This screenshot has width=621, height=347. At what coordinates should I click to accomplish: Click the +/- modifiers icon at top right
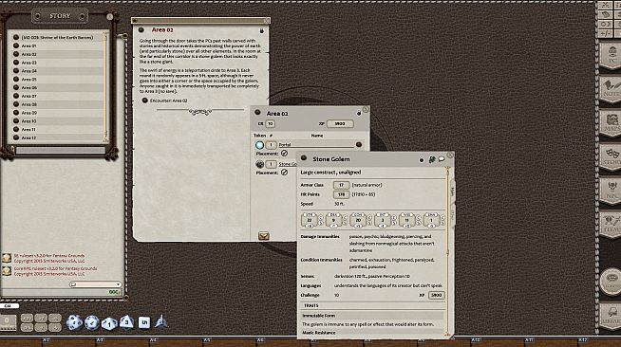(x=606, y=33)
